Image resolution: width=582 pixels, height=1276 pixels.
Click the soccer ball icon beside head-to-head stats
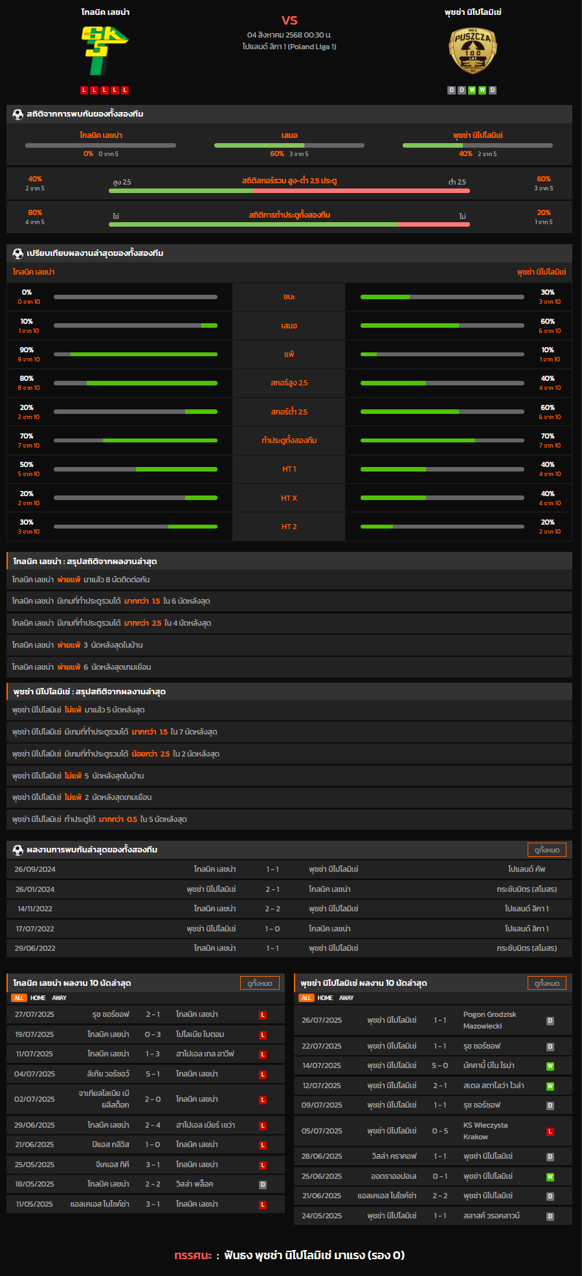tap(17, 114)
